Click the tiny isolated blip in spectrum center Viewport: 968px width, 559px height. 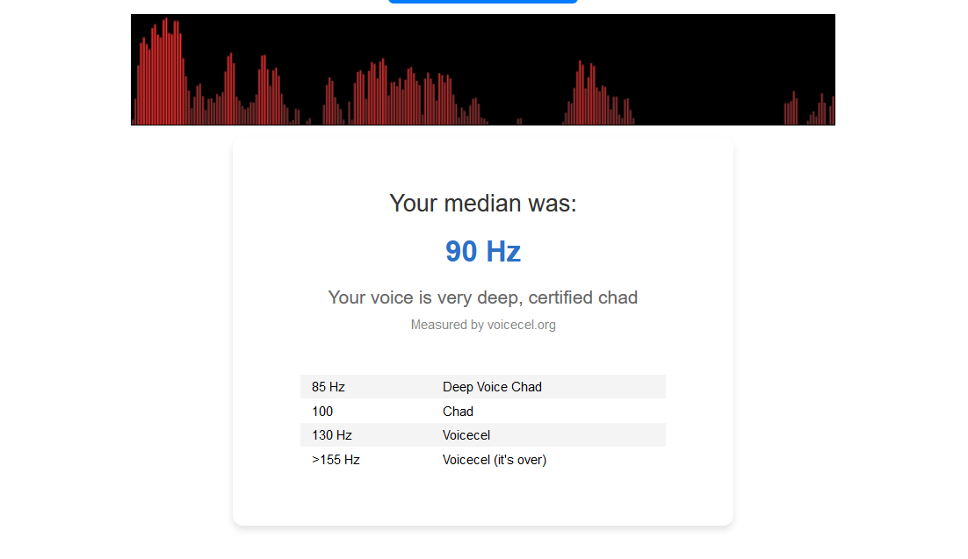[519, 121]
